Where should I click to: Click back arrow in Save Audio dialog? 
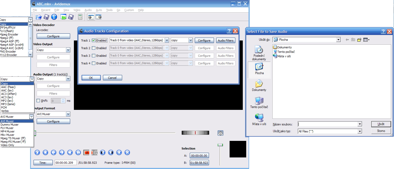coord(347,40)
